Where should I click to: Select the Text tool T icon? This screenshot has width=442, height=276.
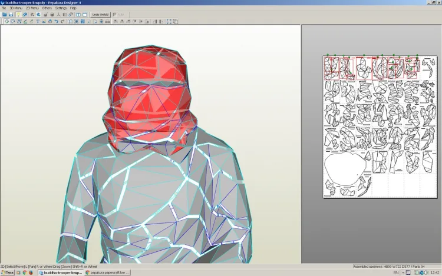point(38,21)
